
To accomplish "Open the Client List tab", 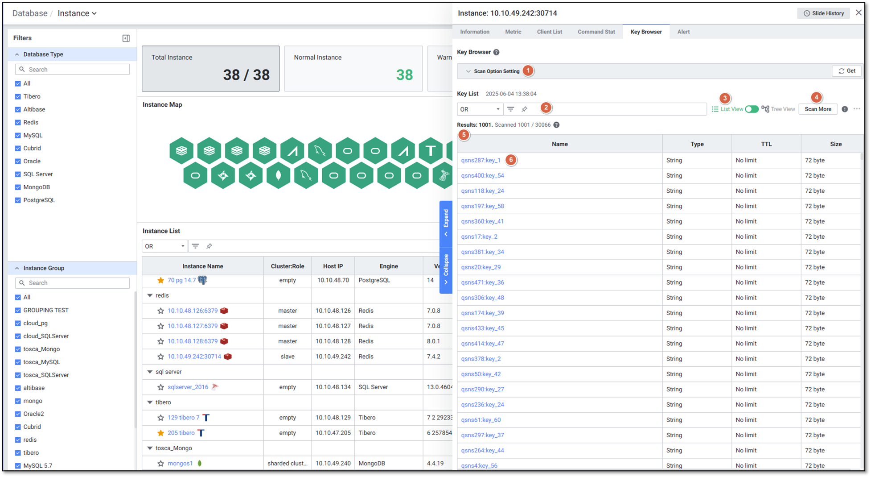I will click(x=549, y=32).
